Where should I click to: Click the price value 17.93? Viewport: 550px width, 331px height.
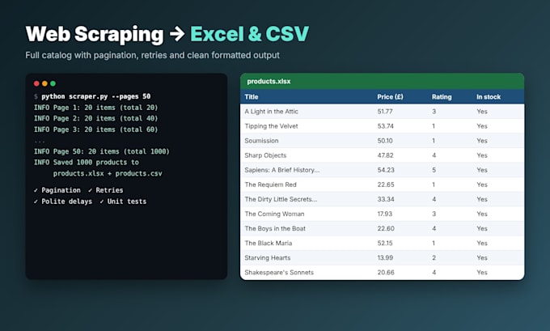pos(385,214)
